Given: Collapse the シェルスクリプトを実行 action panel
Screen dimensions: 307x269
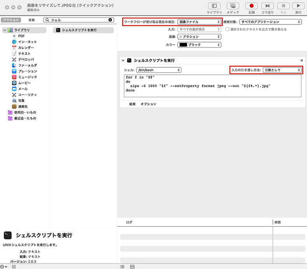Looking at the screenshot, I should click(123, 61).
